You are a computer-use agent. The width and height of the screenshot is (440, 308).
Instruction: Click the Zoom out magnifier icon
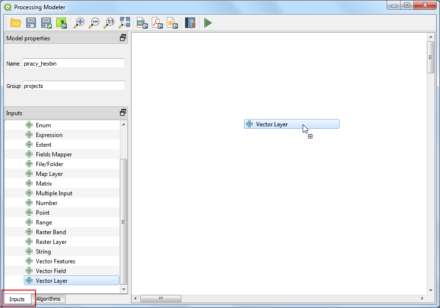click(x=94, y=23)
